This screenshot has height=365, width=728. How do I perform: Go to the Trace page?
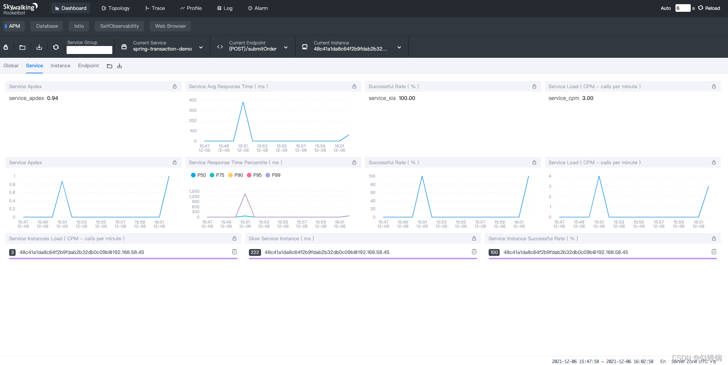coord(155,8)
